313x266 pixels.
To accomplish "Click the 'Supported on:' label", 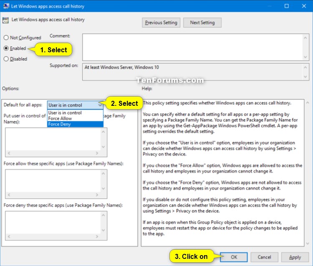I will (x=64, y=65).
